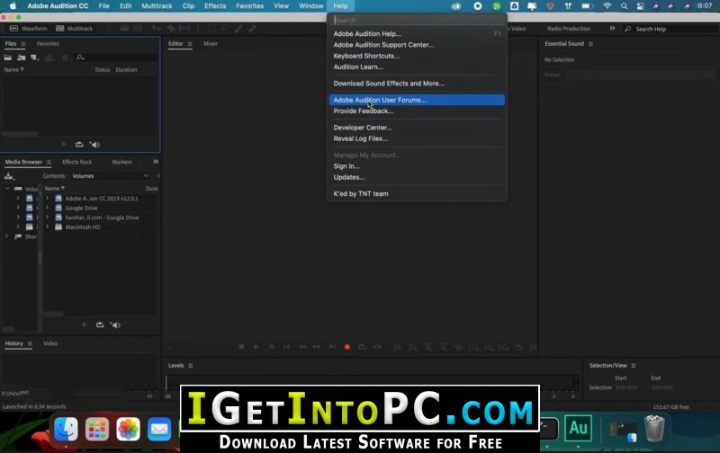
Task: Toggle loop playback in Media Browser preview
Action: 100,324
